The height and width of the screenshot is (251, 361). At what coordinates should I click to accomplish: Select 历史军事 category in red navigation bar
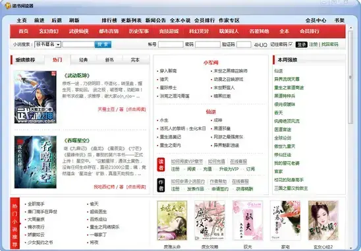tap(139, 31)
